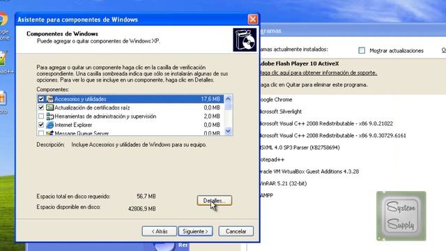446x251 pixels.
Task: Check the Message Queue Server checkbox
Action: click(x=41, y=133)
